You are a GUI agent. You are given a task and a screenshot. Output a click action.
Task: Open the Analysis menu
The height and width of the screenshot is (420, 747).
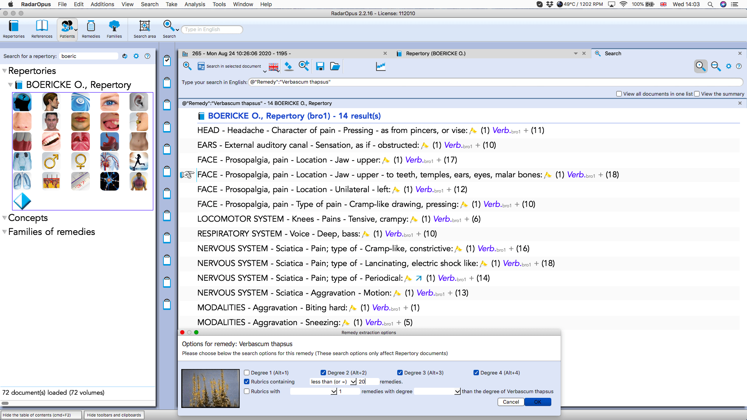click(x=195, y=4)
